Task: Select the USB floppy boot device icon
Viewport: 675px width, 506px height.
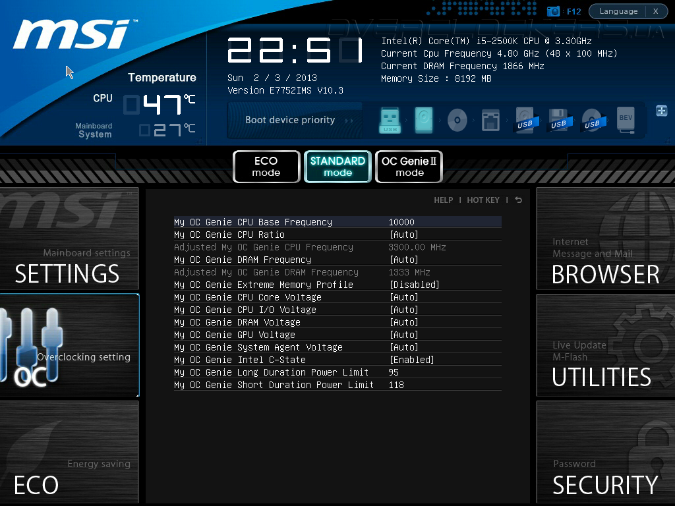Action: (559, 121)
